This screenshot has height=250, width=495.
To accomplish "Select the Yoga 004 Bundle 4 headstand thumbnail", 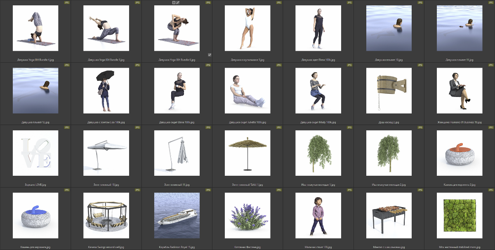I will click(35, 28).
